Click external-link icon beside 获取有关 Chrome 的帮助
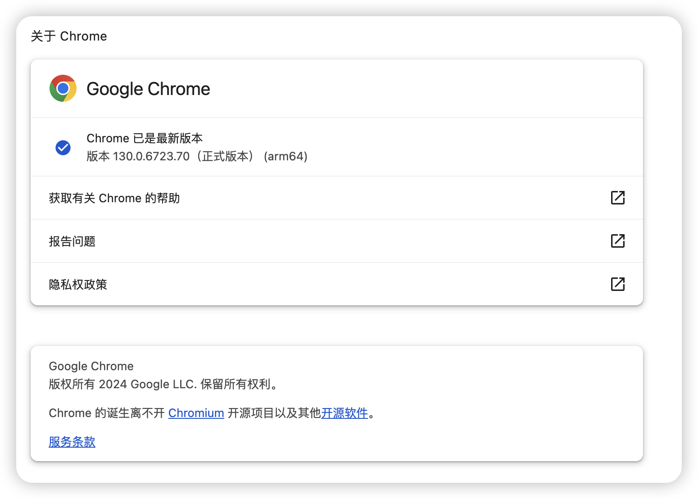This screenshot has height=499, width=698. click(617, 198)
